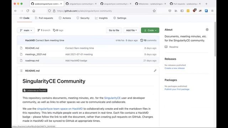Open the shield tracking protection icon
228x128 pixels.
(50, 11)
